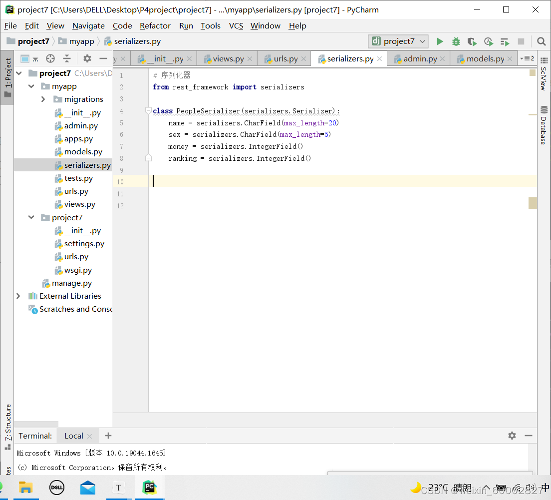Open the File menu
The image size is (551, 500).
10,25
